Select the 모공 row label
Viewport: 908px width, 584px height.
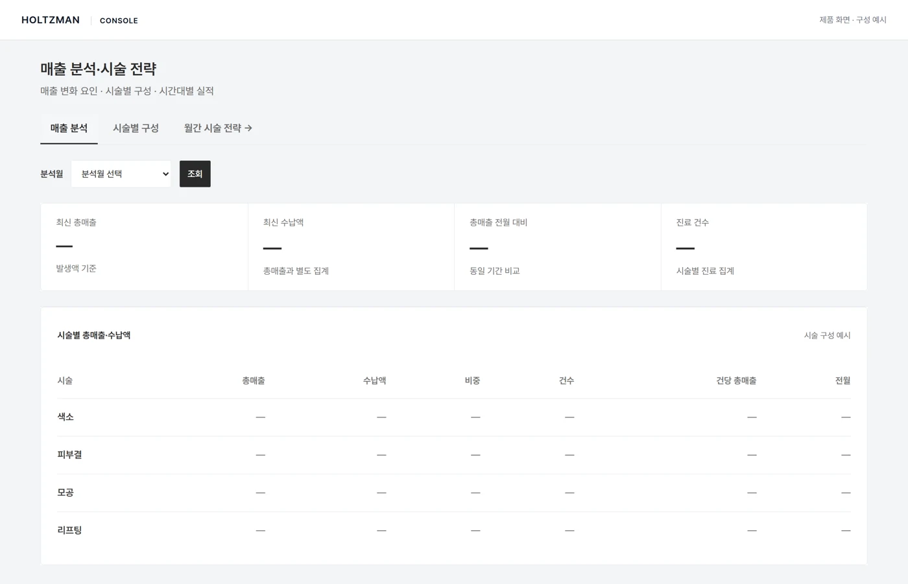point(66,493)
